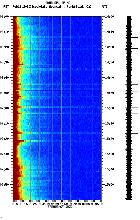
Task: Click the location text 'Stockdale Mountain, Parkfield, Ca'
Action: point(61,7)
